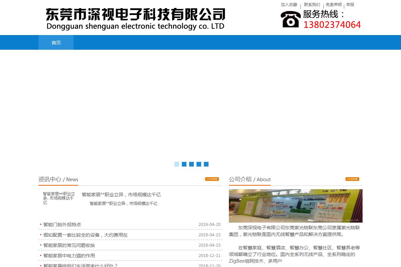The height and width of the screenshot is (267, 401).
Task: Select the fourth carousel slide dot
Action: [x=199, y=164]
